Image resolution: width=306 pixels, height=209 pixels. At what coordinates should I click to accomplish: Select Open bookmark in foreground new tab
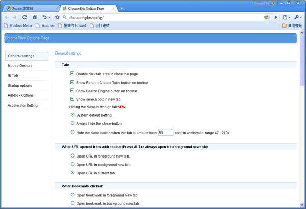coord(72,195)
